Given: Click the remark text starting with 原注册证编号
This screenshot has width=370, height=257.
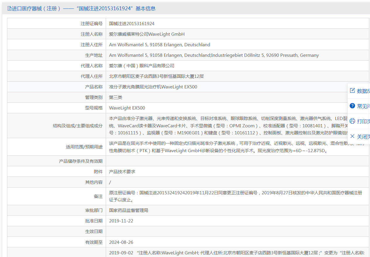Looking at the screenshot, I should pyautogui.click(x=236, y=196).
